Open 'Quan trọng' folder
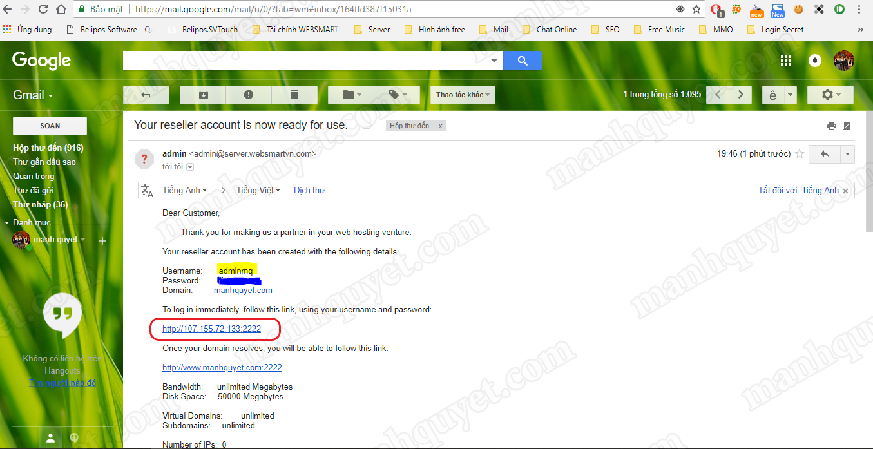873x449 pixels. [34, 176]
